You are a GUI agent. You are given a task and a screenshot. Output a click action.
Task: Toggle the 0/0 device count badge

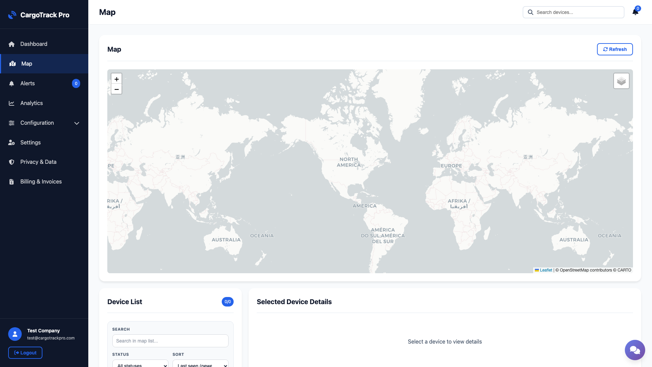[x=228, y=301]
